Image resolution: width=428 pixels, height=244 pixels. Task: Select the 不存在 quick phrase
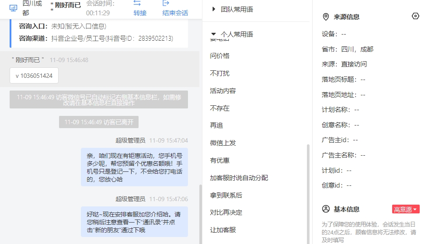pyautogui.click(x=220, y=108)
